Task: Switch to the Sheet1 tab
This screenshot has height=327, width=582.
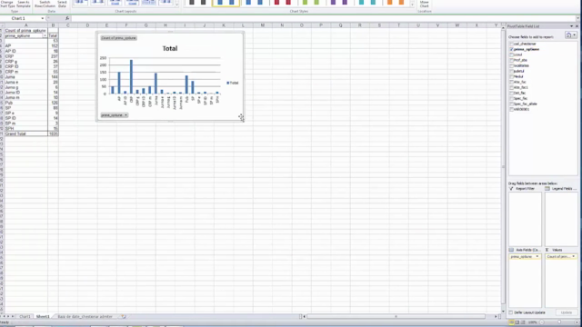Action: 43,317
